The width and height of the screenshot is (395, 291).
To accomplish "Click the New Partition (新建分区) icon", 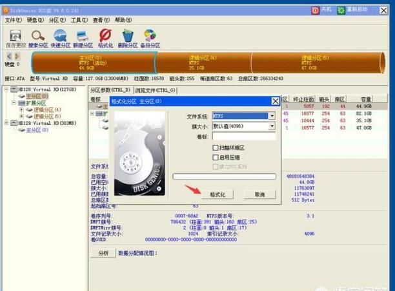I will (x=83, y=37).
